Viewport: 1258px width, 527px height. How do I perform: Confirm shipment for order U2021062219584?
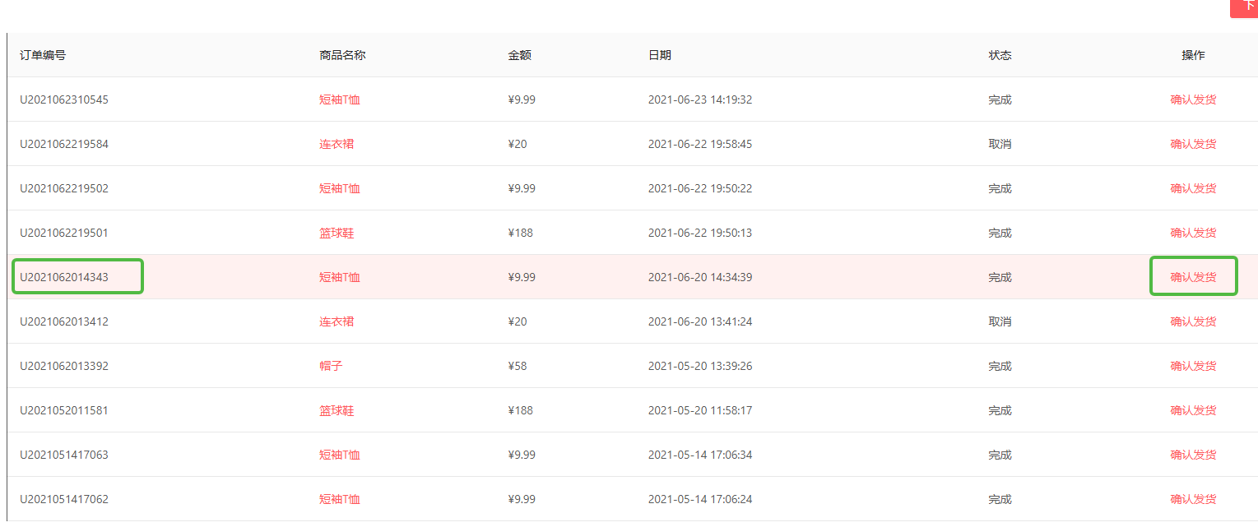[x=1193, y=144]
